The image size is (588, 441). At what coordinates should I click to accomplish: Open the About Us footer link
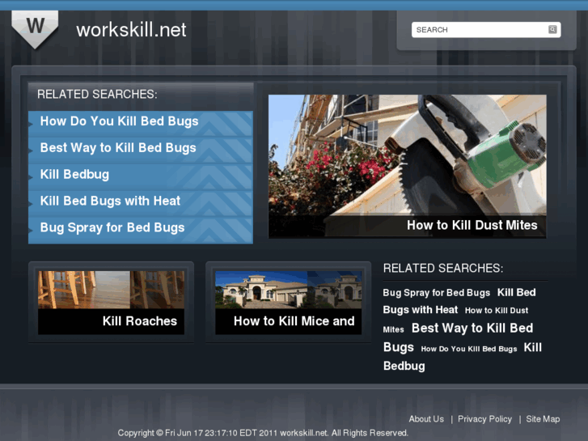(426, 419)
